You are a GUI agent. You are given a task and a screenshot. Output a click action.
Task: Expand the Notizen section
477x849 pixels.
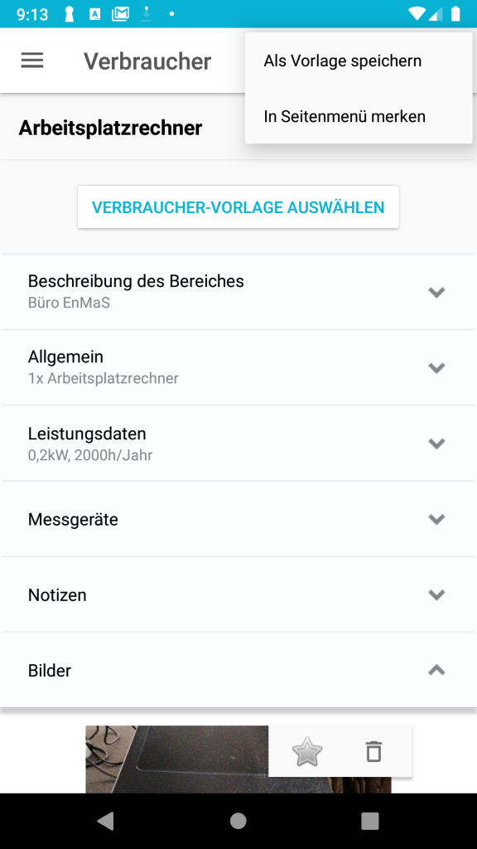[x=238, y=594]
